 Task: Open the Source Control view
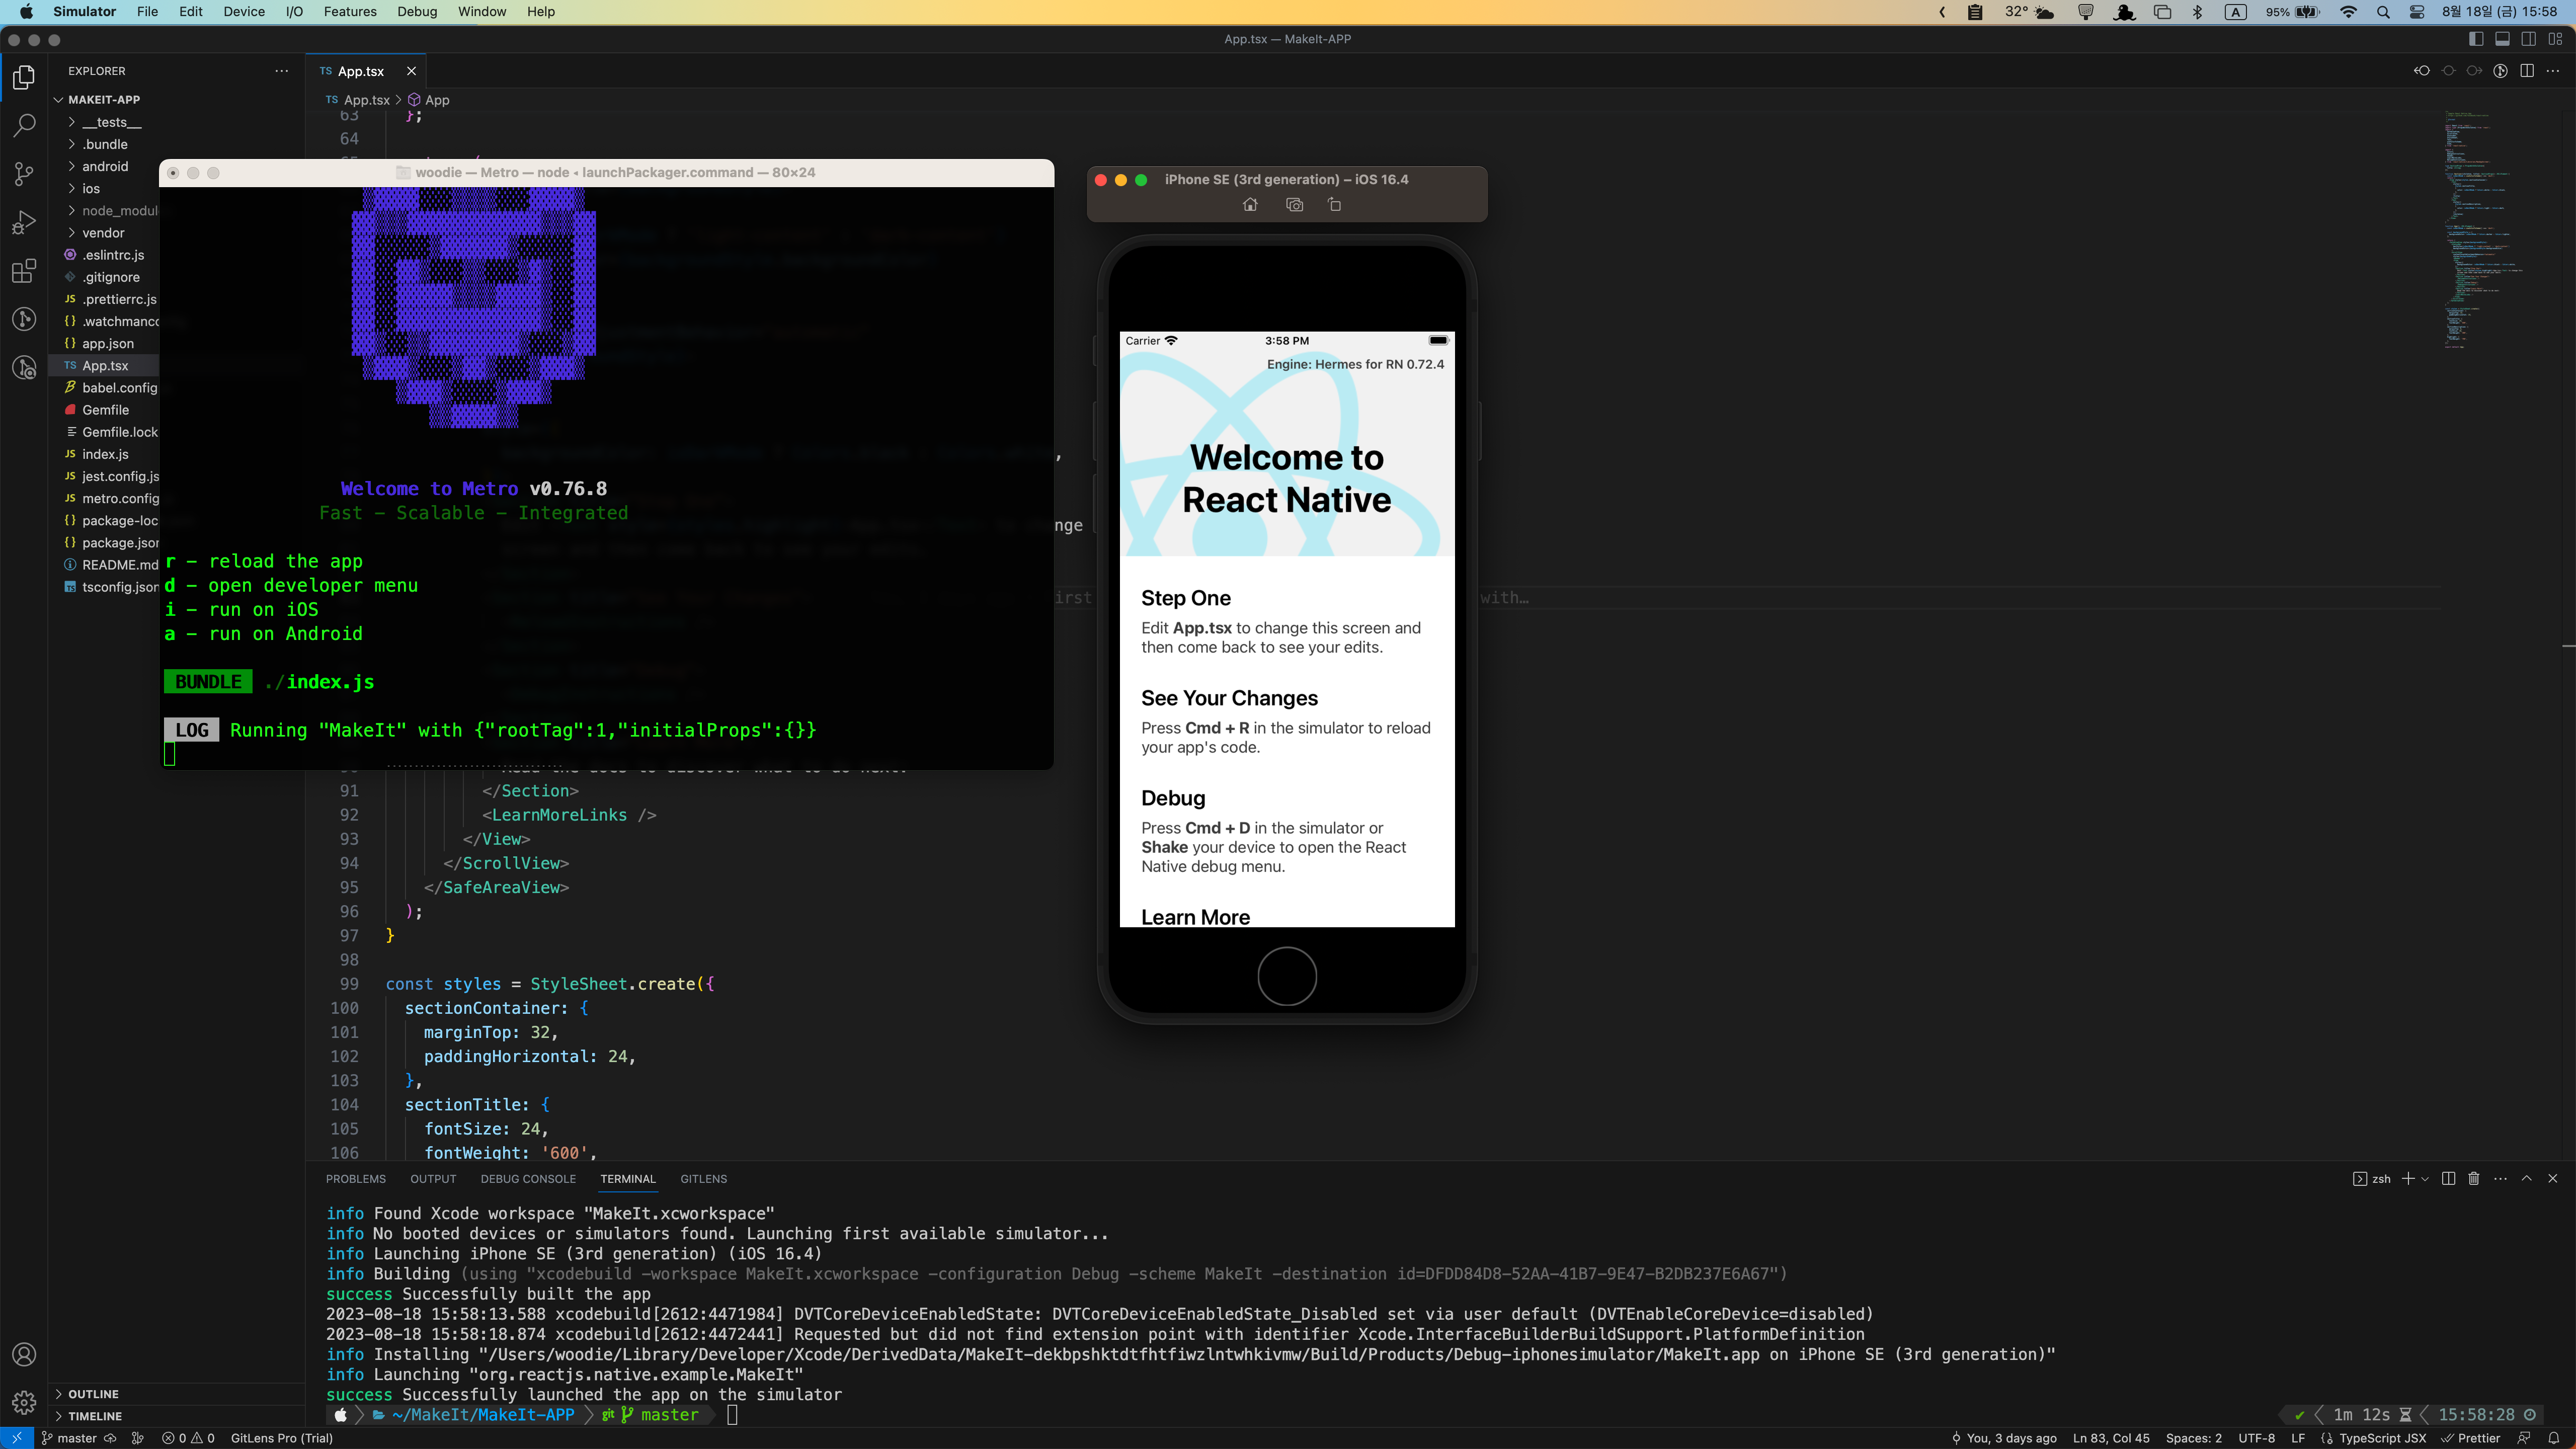(24, 174)
